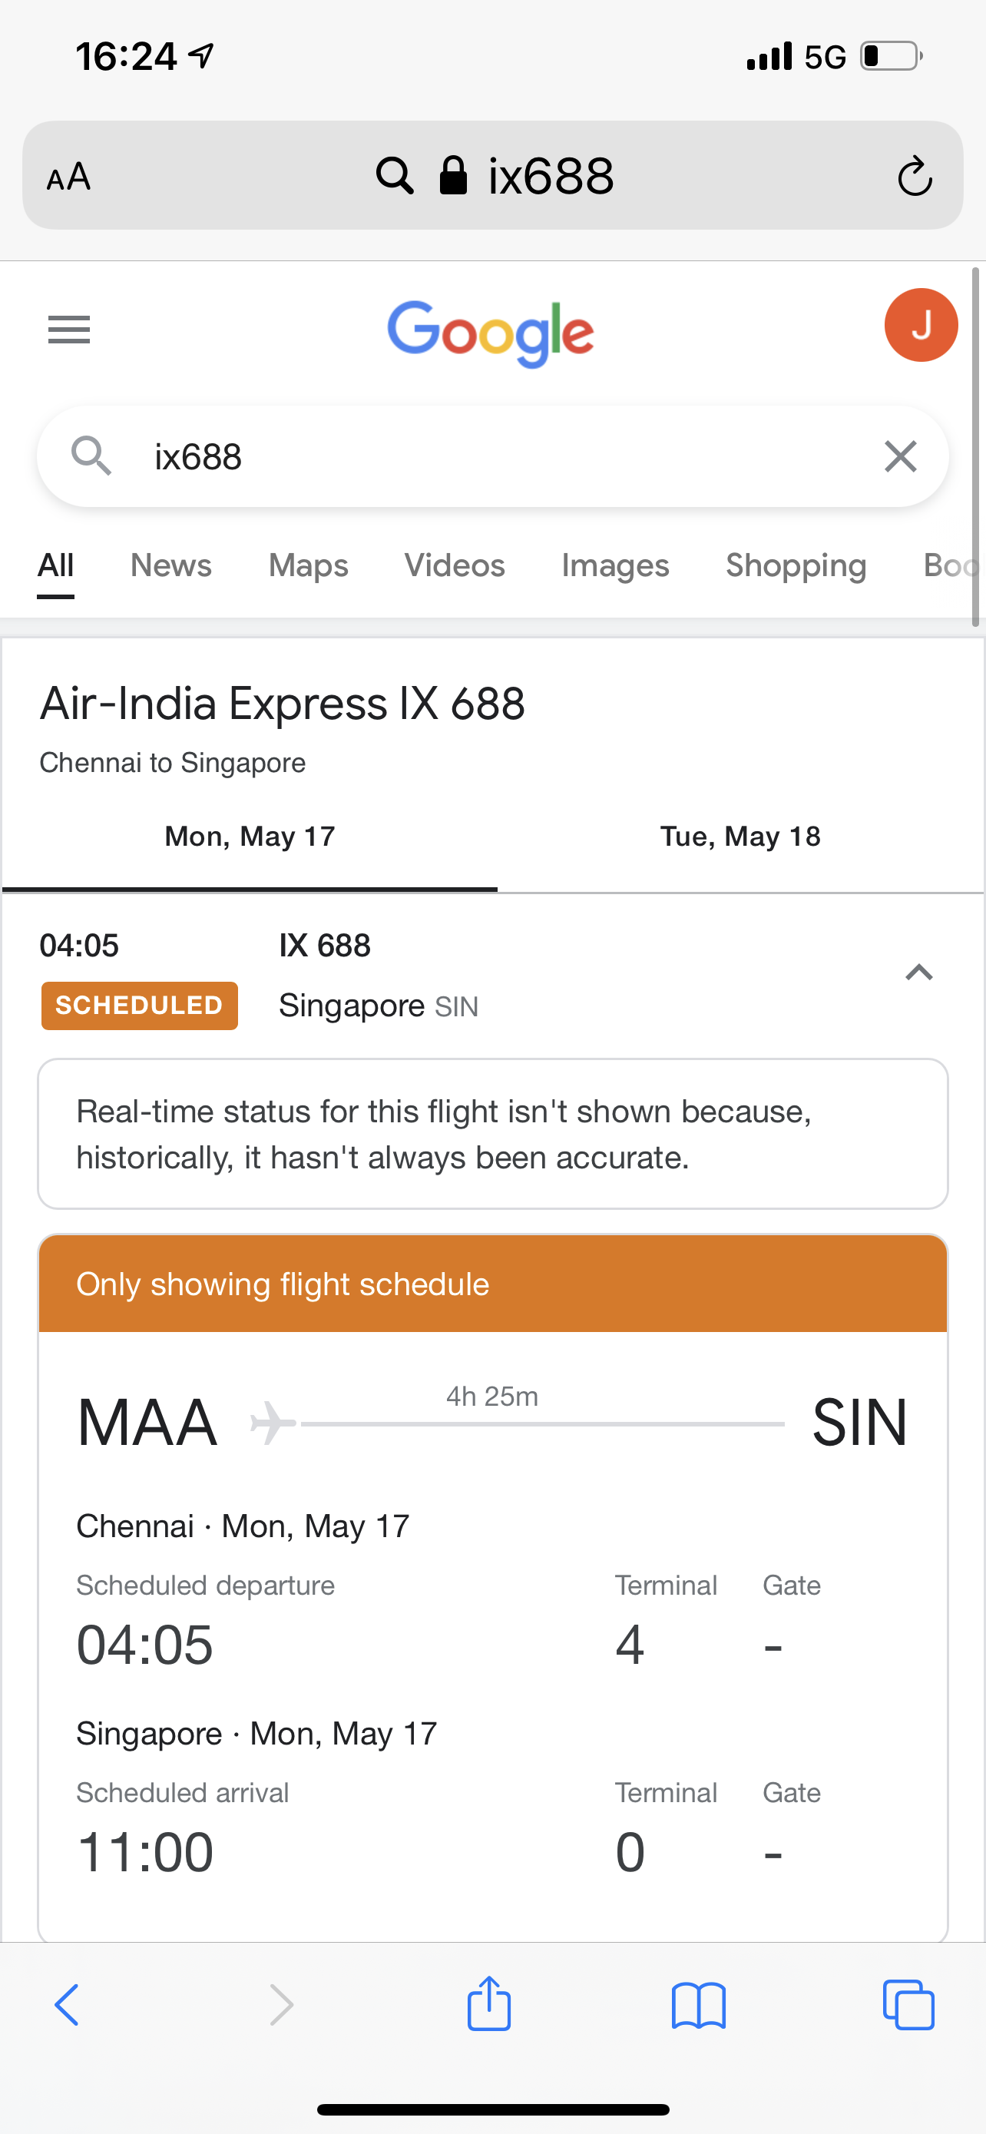Switch to Images results
The width and height of the screenshot is (986, 2134).
coord(615,566)
